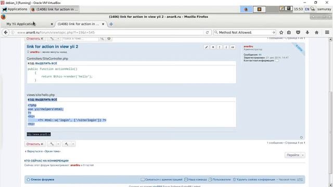Image resolution: width=333 pixels, height=187 pixels.
Task: Open moderator tools dropdown at bottom
Action: click(69, 144)
